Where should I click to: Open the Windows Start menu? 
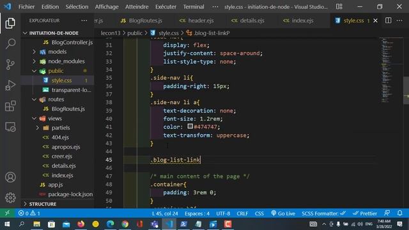[7, 224]
